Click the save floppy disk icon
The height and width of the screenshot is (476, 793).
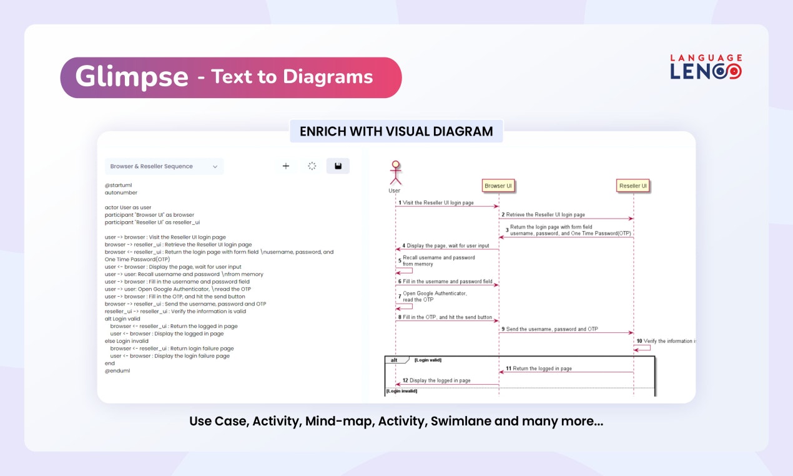338,166
